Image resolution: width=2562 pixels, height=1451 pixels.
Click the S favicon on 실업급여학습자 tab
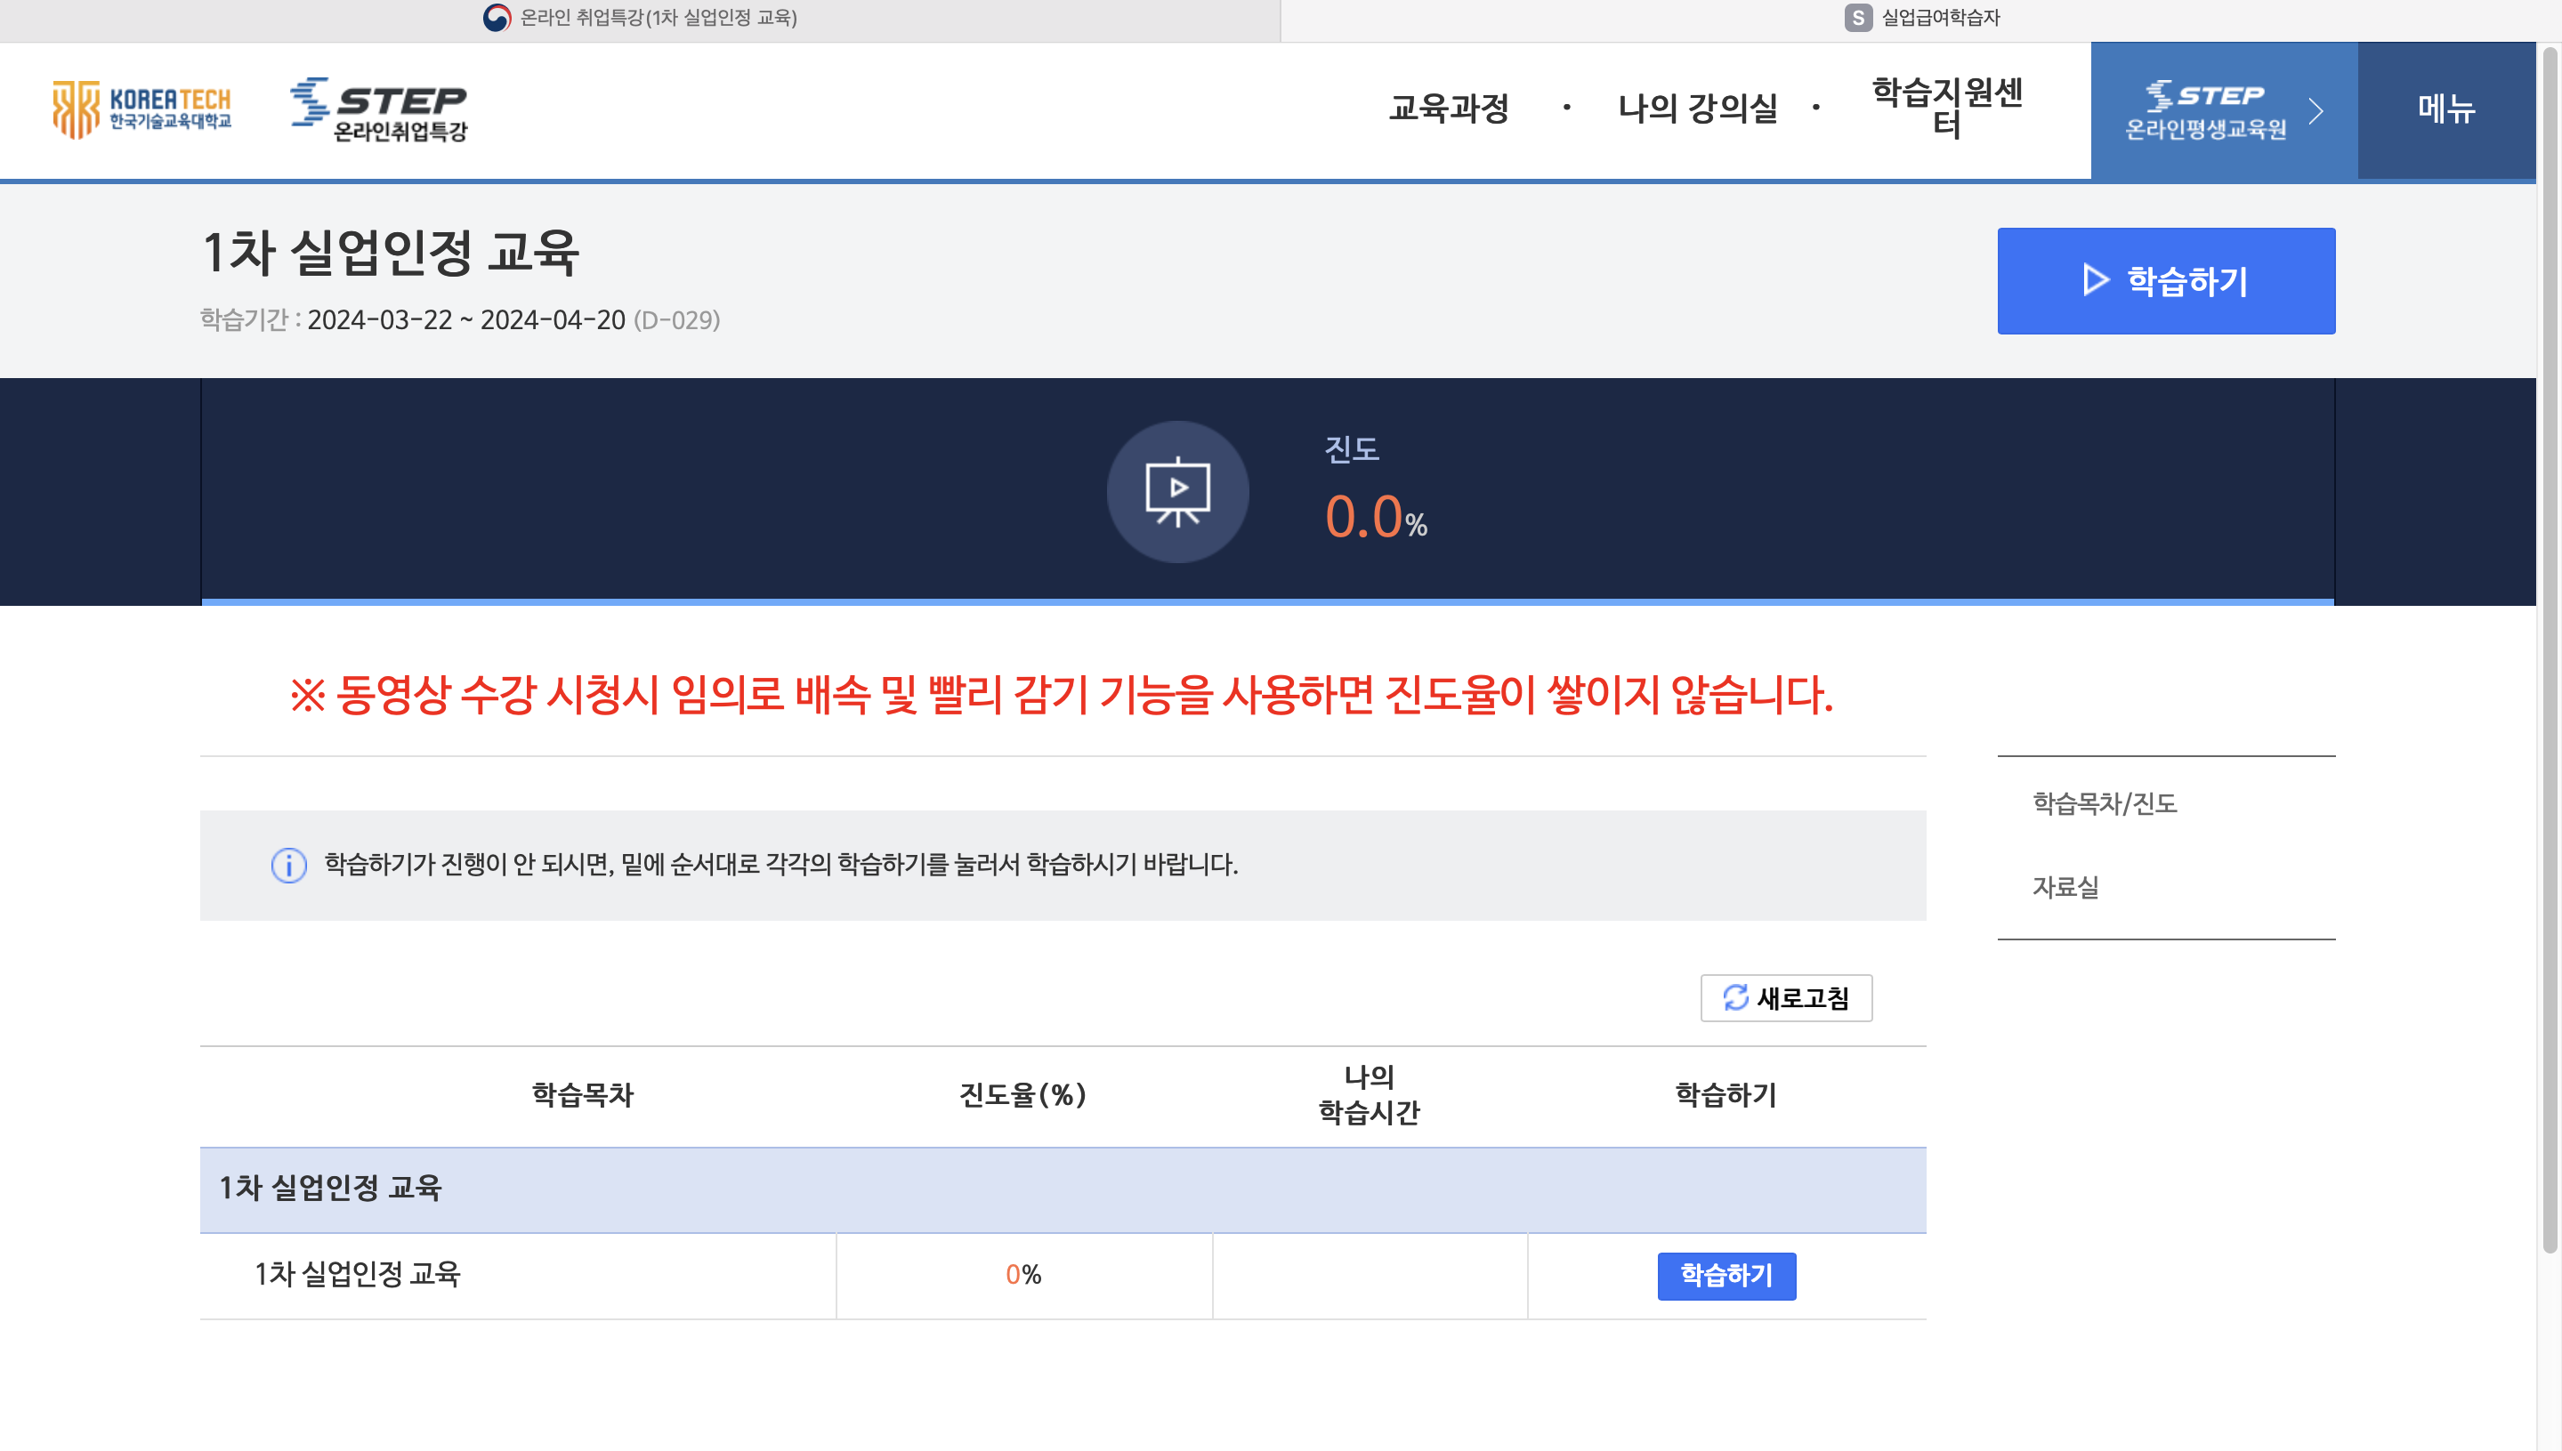pyautogui.click(x=1858, y=18)
